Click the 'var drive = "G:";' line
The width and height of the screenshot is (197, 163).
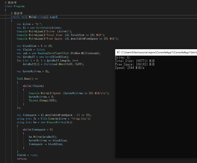30,24
